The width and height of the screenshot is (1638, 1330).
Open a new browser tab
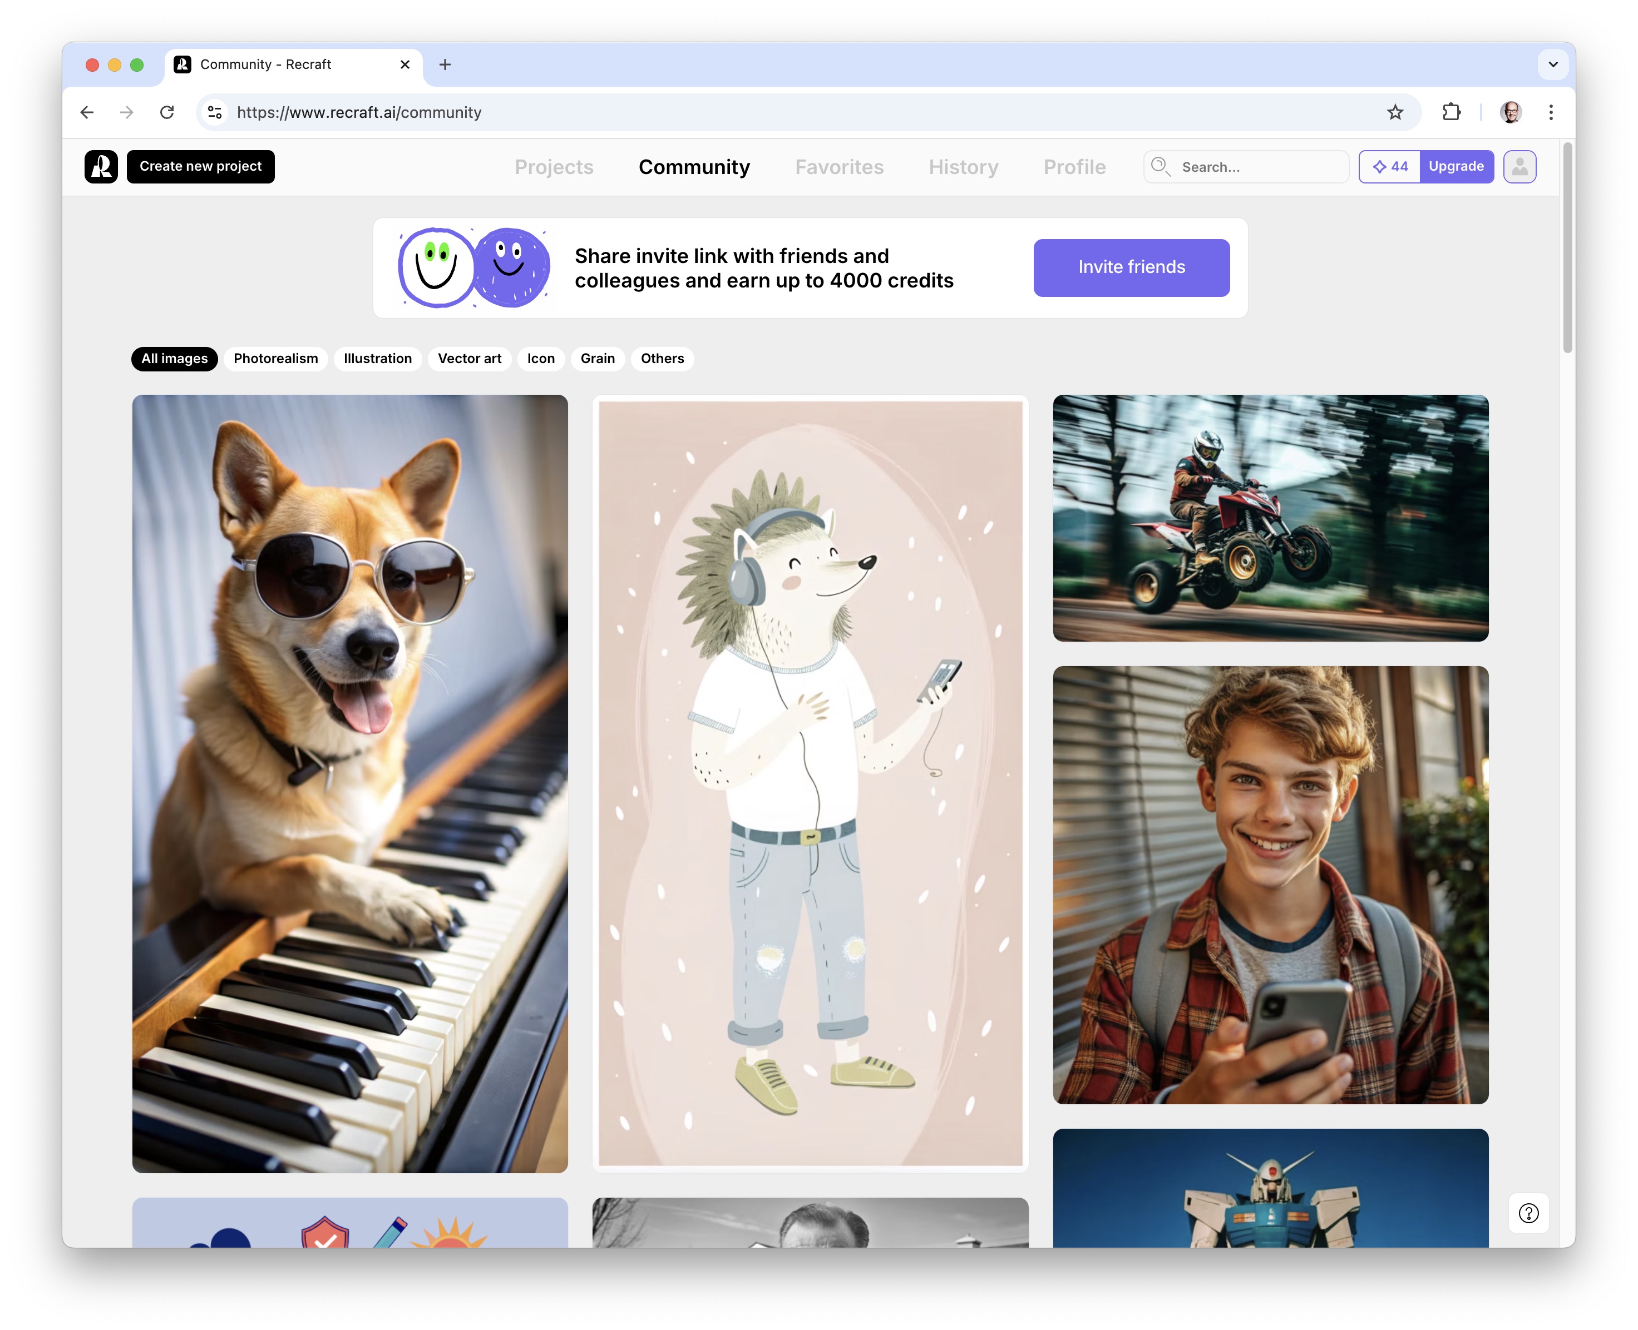coord(445,64)
